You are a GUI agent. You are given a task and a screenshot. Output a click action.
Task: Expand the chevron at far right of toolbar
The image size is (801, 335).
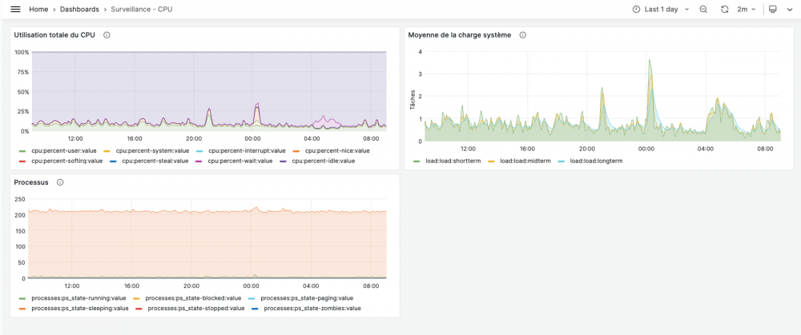pos(788,9)
